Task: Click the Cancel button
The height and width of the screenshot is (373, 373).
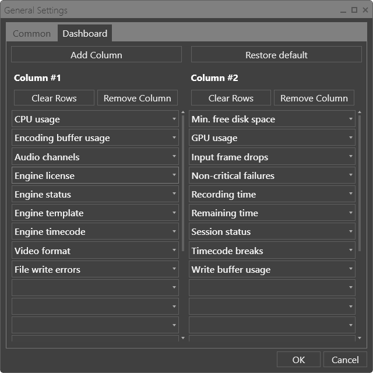Action: tap(345, 360)
